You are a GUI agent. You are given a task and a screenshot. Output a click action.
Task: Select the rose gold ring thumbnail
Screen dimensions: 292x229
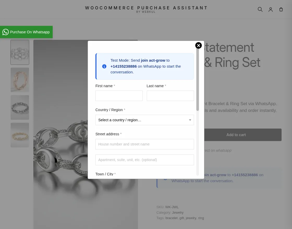(20, 80)
